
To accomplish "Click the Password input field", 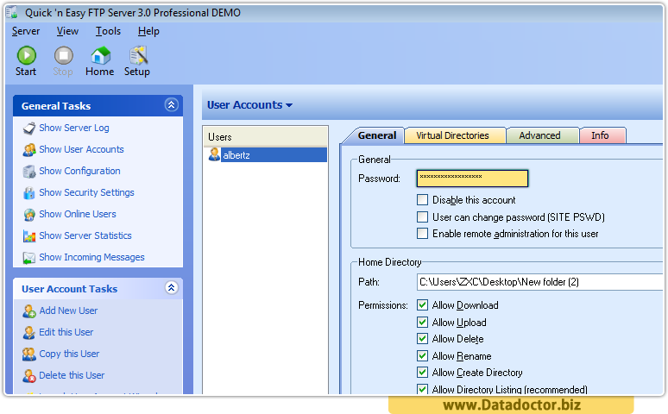I will pyautogui.click(x=472, y=178).
